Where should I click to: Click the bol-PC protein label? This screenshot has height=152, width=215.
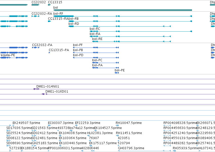click(x=97, y=60)
